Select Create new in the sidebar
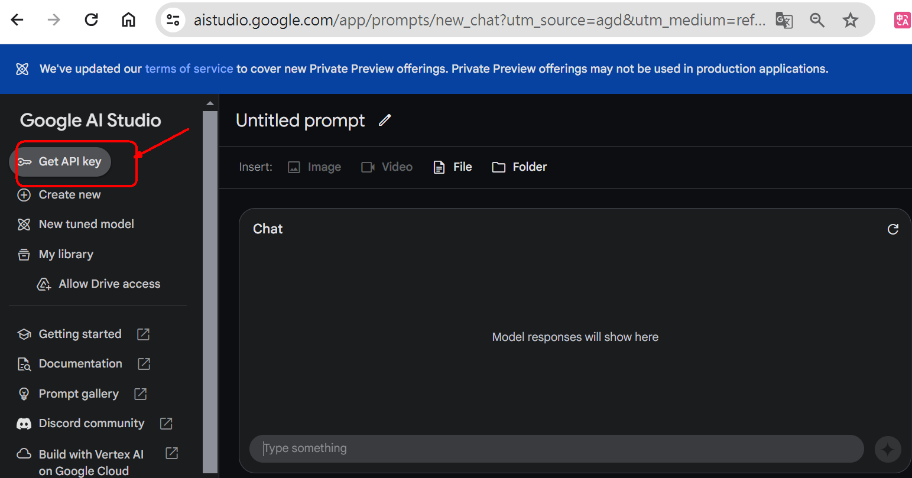 tap(59, 195)
